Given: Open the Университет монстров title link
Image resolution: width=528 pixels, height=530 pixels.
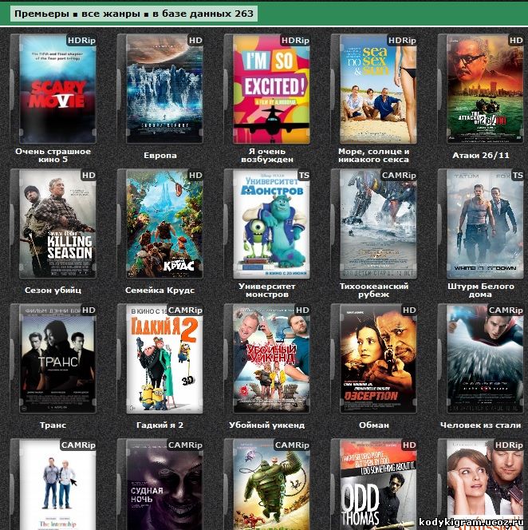Looking at the screenshot, I should [x=267, y=290].
